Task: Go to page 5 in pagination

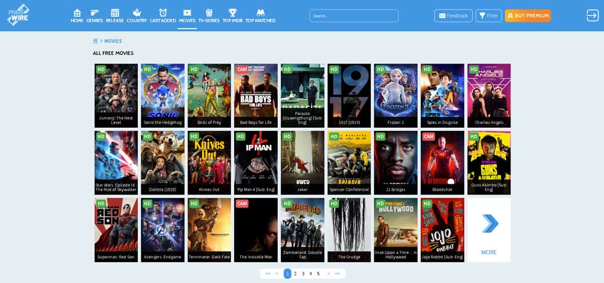Action: 318,273
